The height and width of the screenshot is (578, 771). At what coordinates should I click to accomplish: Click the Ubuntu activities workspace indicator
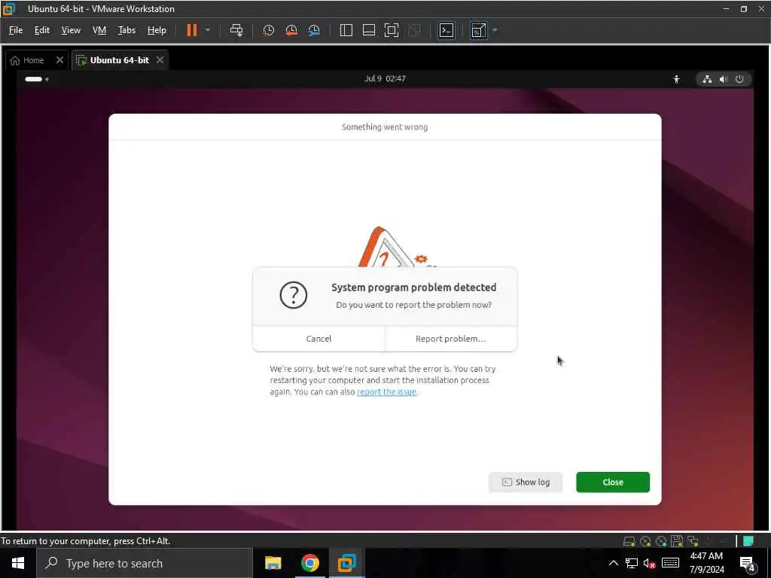pos(37,79)
